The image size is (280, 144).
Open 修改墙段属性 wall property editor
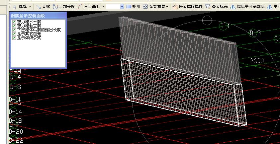188,7
